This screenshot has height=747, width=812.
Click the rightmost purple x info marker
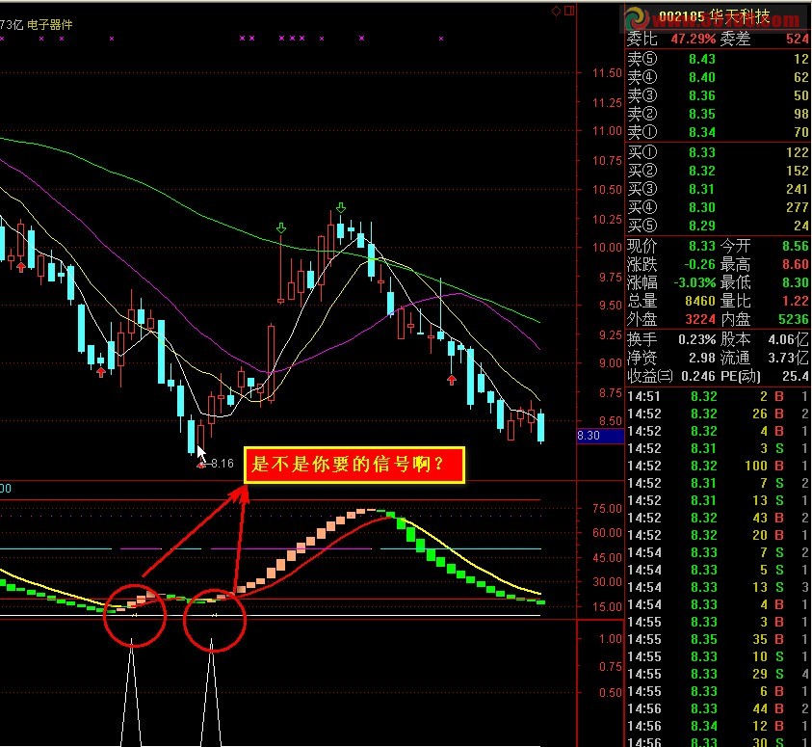click(441, 39)
